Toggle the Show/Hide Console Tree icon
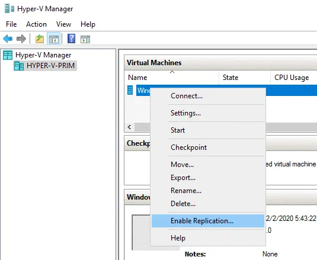 [53, 38]
